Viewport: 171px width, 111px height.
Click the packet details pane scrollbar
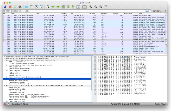(92, 73)
